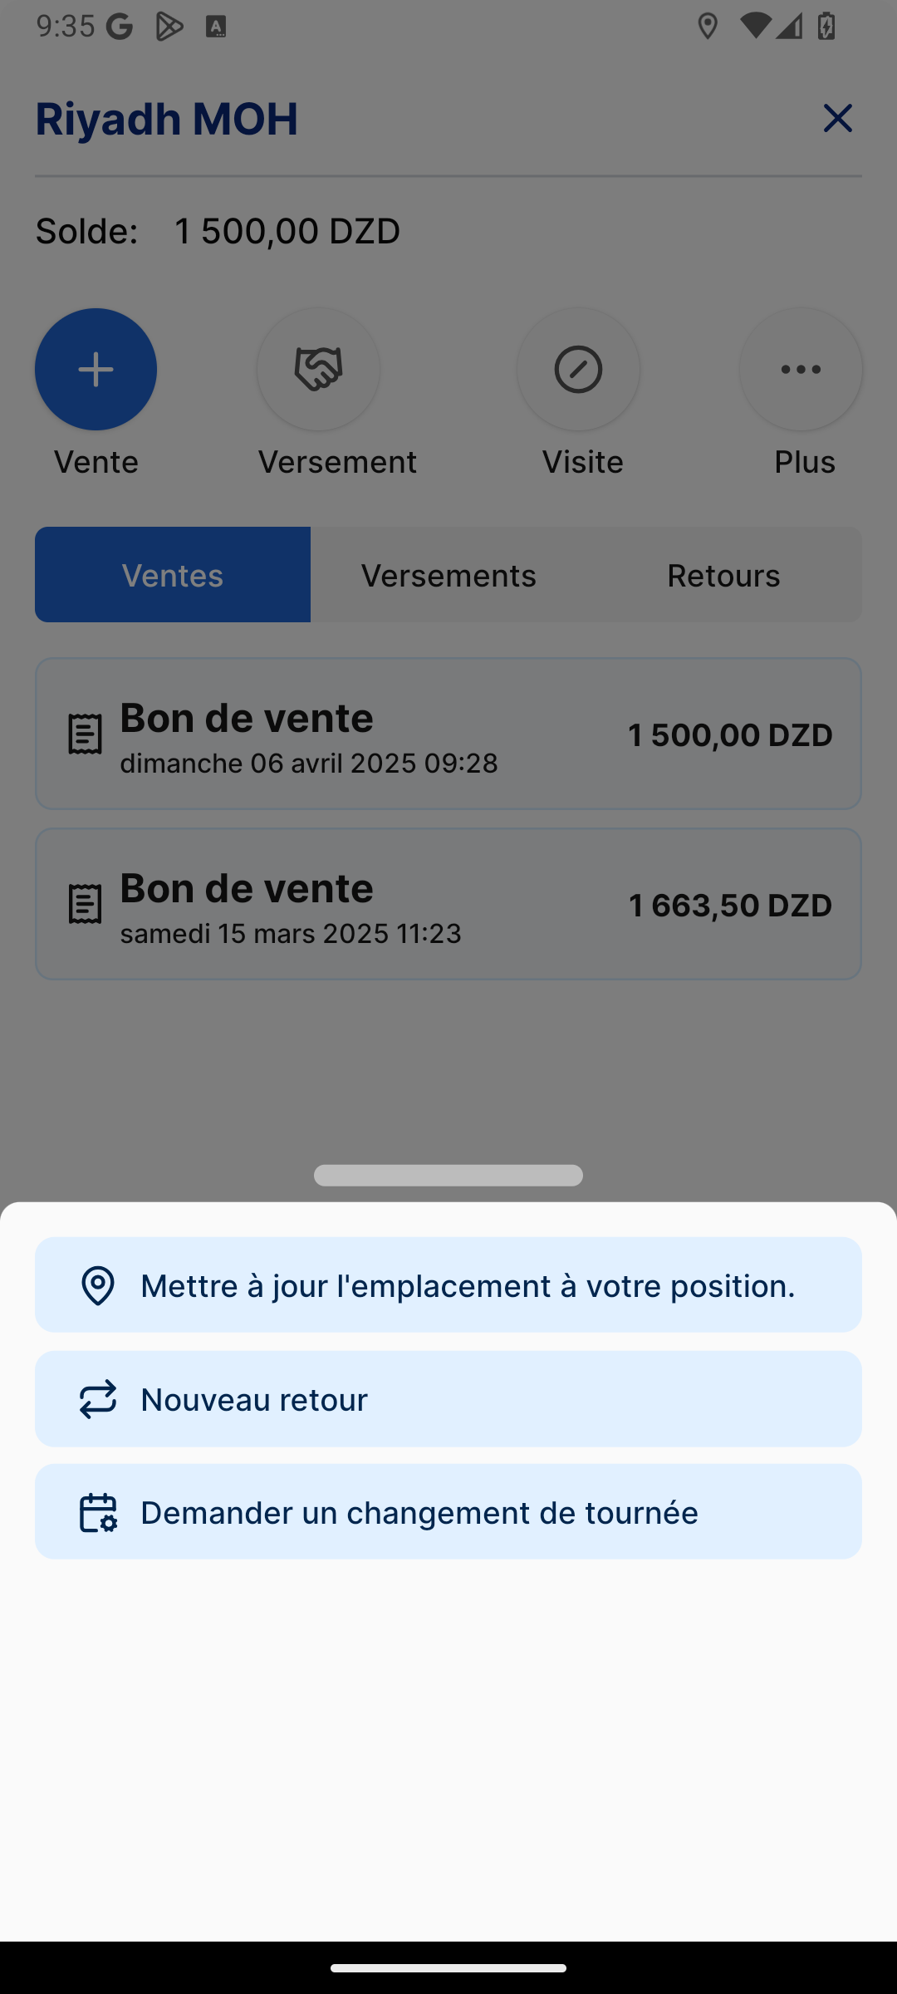Select Mettre à jour l'emplacement option
Image resolution: width=897 pixels, height=1994 pixels.
468,1285
